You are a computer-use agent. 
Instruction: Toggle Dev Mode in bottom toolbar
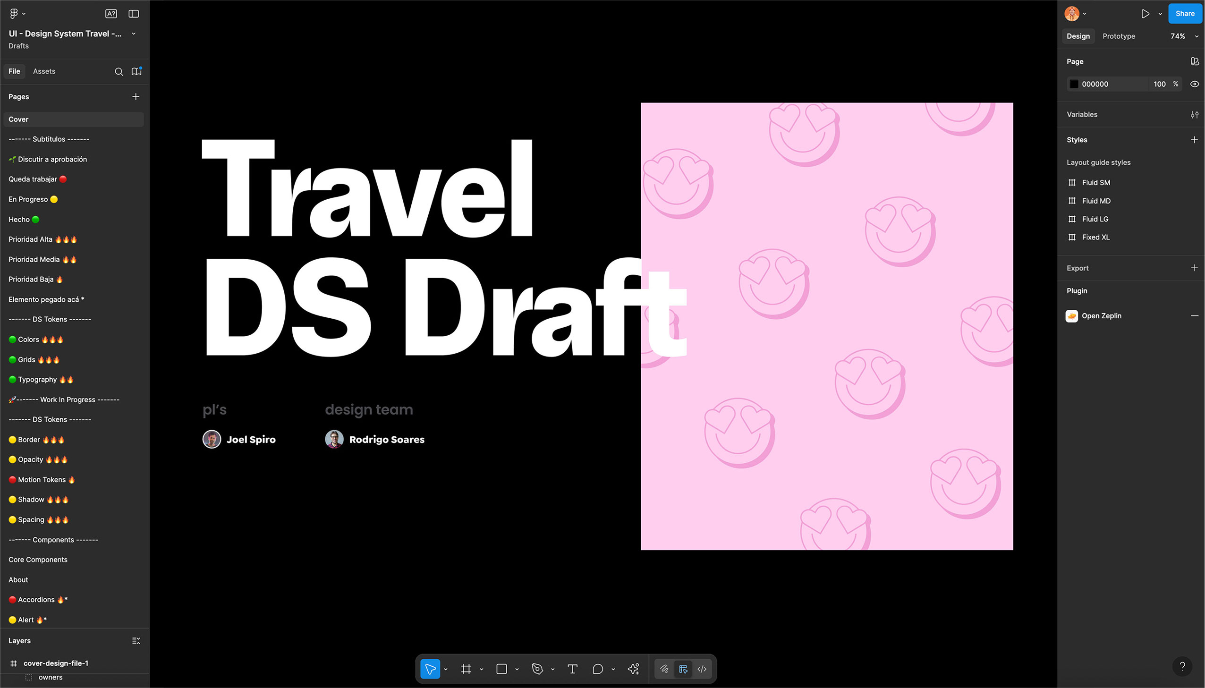[702, 669]
